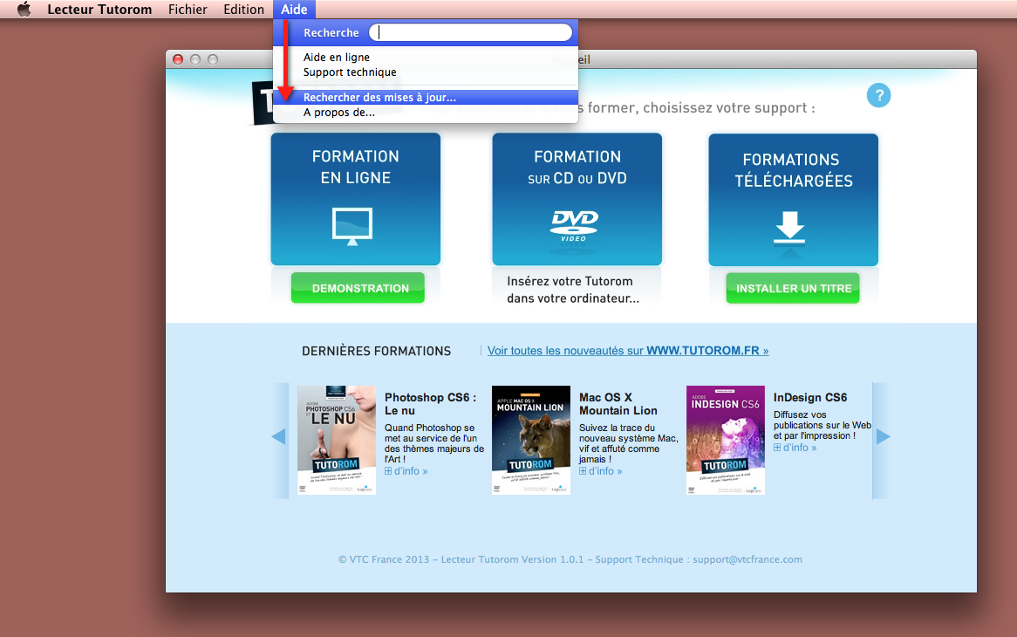Click the FORMATION EN LIGNE heading
1017x637 pixels.
tap(356, 167)
